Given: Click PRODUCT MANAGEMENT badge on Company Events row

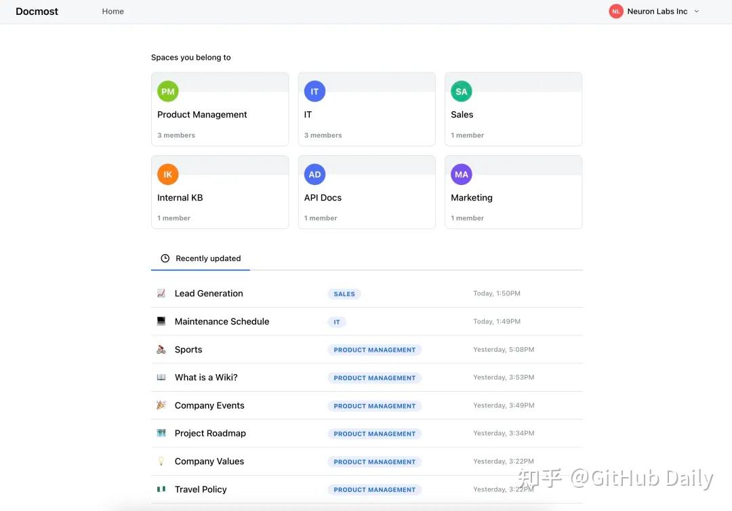Looking at the screenshot, I should pos(374,405).
